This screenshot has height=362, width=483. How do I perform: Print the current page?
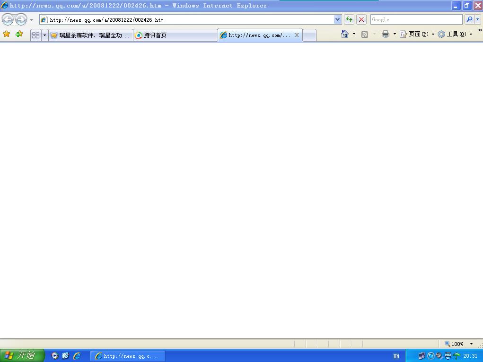[386, 34]
